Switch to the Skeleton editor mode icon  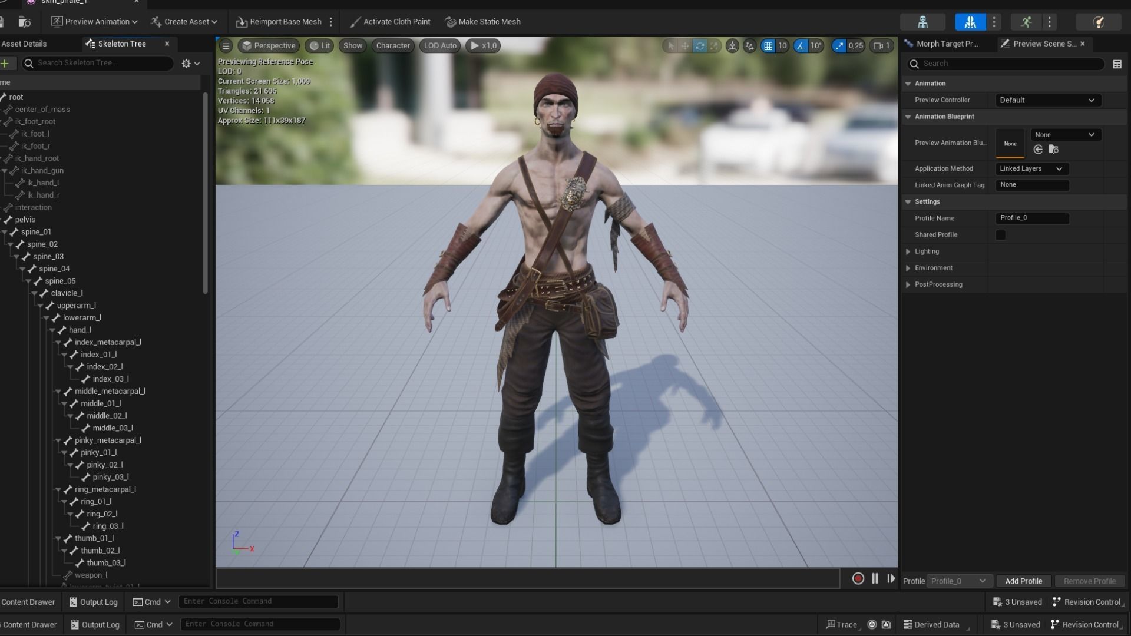click(x=922, y=22)
